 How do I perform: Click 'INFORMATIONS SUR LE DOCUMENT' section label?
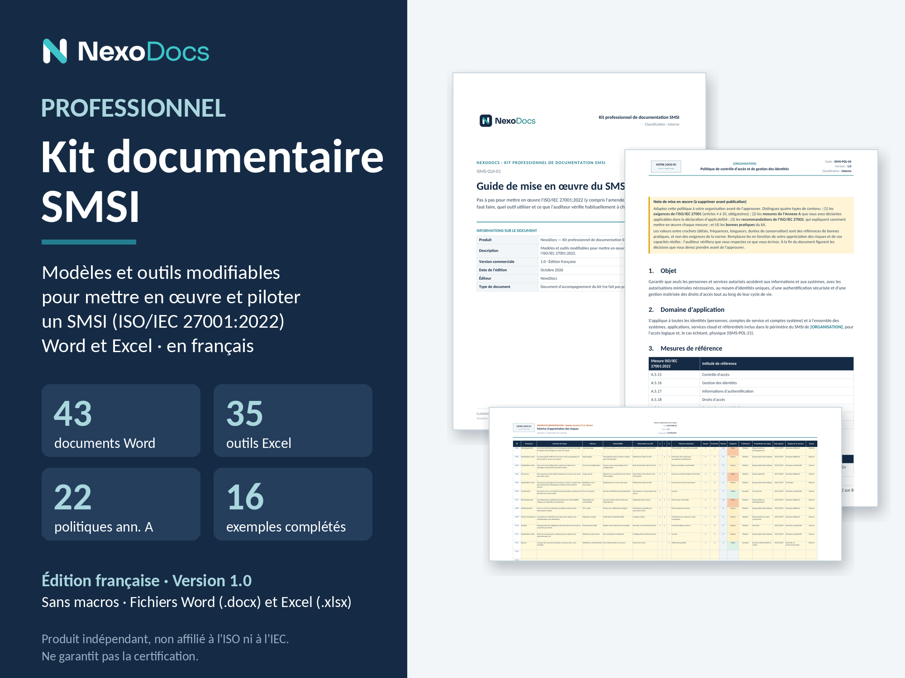[x=507, y=231]
